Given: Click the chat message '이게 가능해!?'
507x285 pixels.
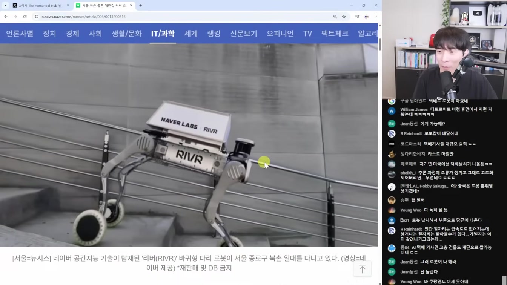Looking at the screenshot, I should (x=432, y=124).
